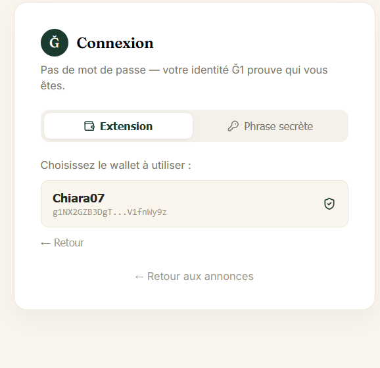Click the wallet address g1NX2GZB3DgT...V1fnWy9z
Screen dimensions: 380x368
pos(110,212)
